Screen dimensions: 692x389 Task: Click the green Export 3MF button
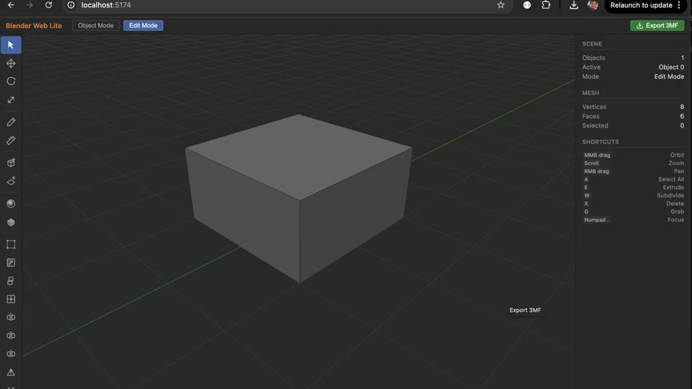click(657, 25)
